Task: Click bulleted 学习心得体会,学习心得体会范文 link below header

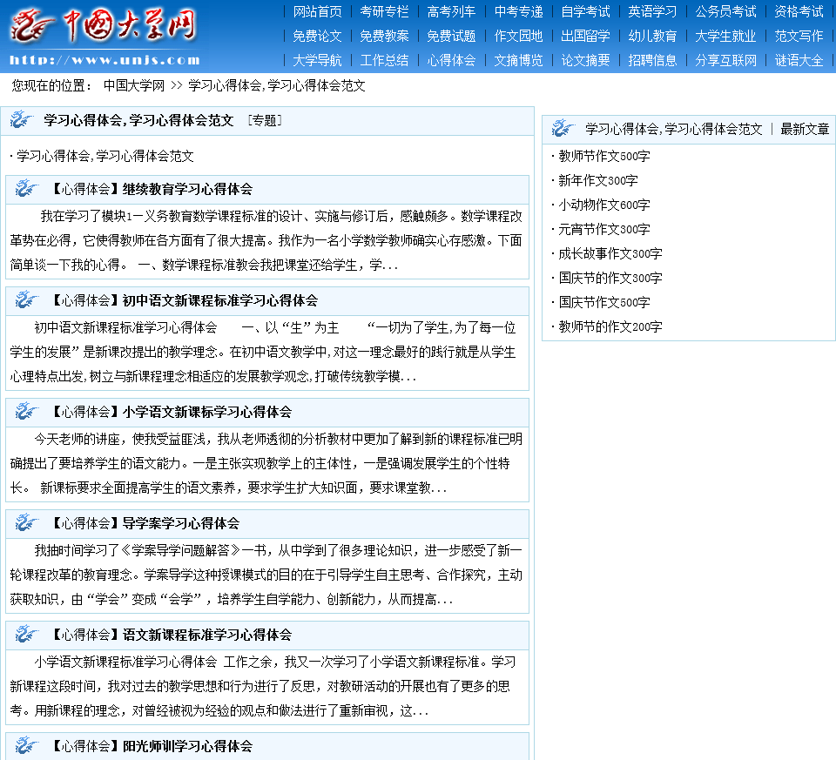Action: coord(105,156)
